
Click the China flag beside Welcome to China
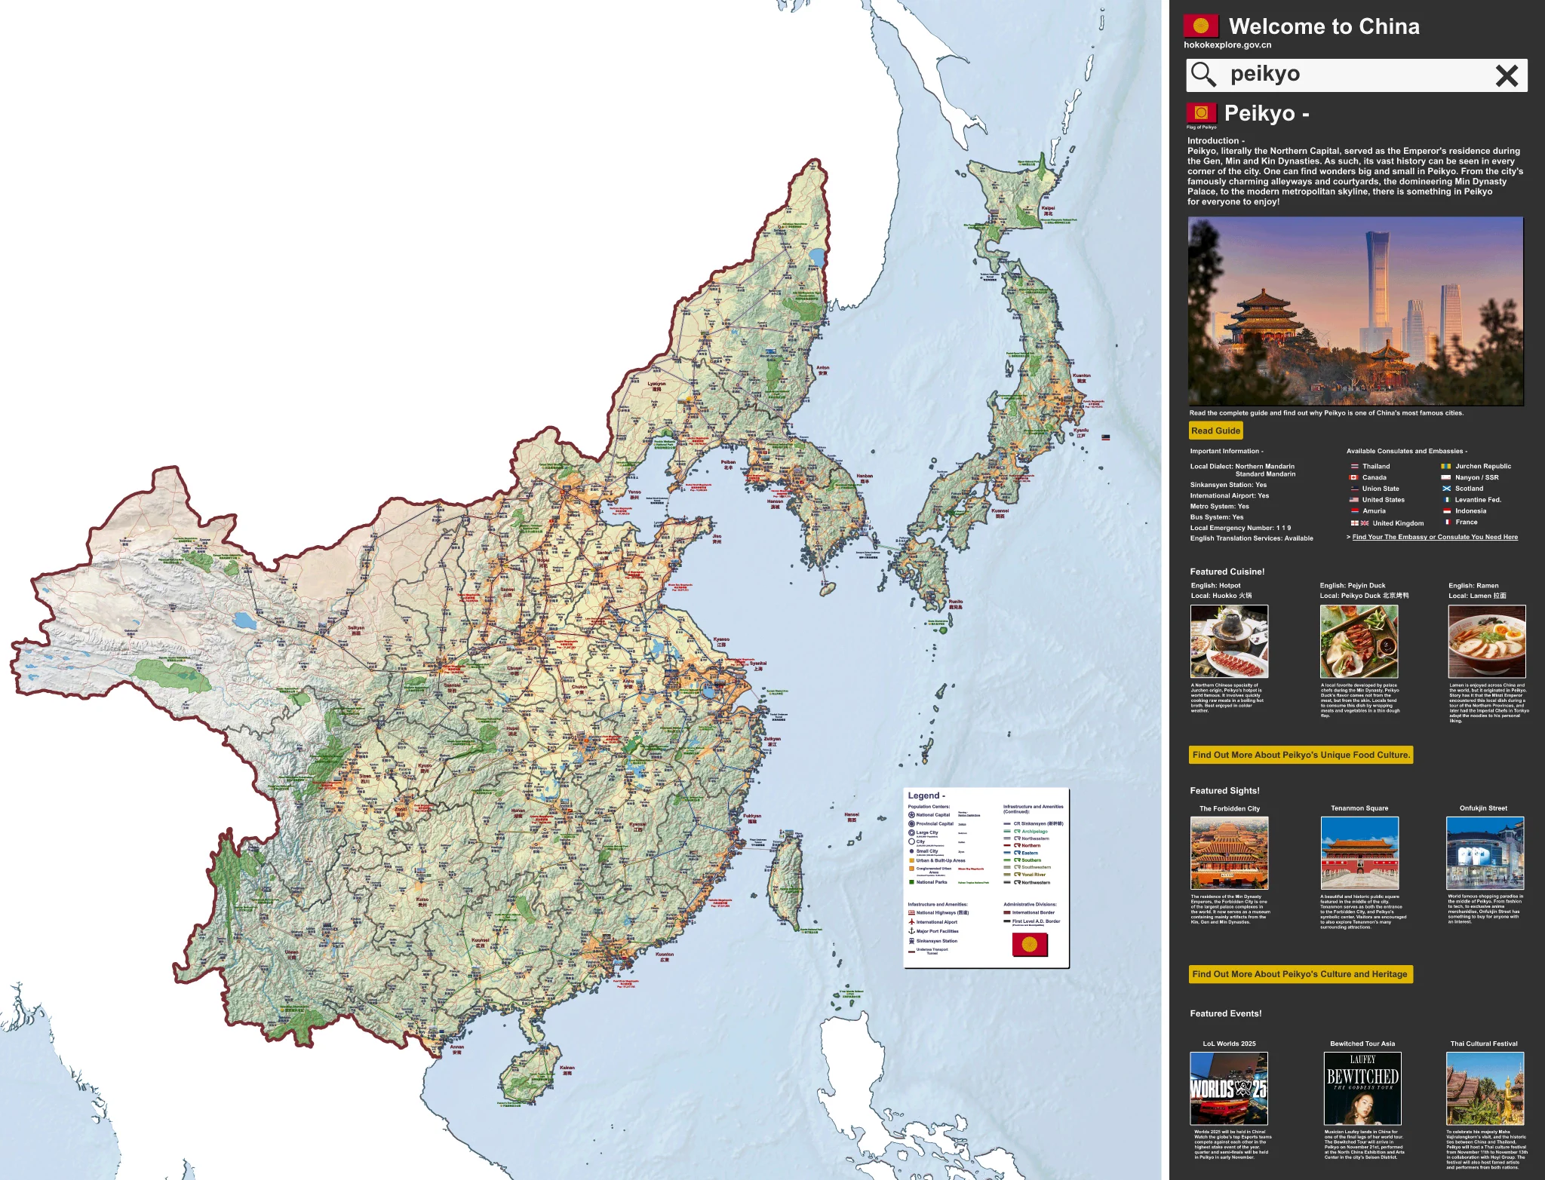1200,26
